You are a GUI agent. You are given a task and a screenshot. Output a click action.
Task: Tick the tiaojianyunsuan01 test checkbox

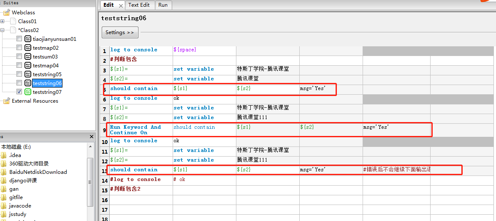pos(19,39)
